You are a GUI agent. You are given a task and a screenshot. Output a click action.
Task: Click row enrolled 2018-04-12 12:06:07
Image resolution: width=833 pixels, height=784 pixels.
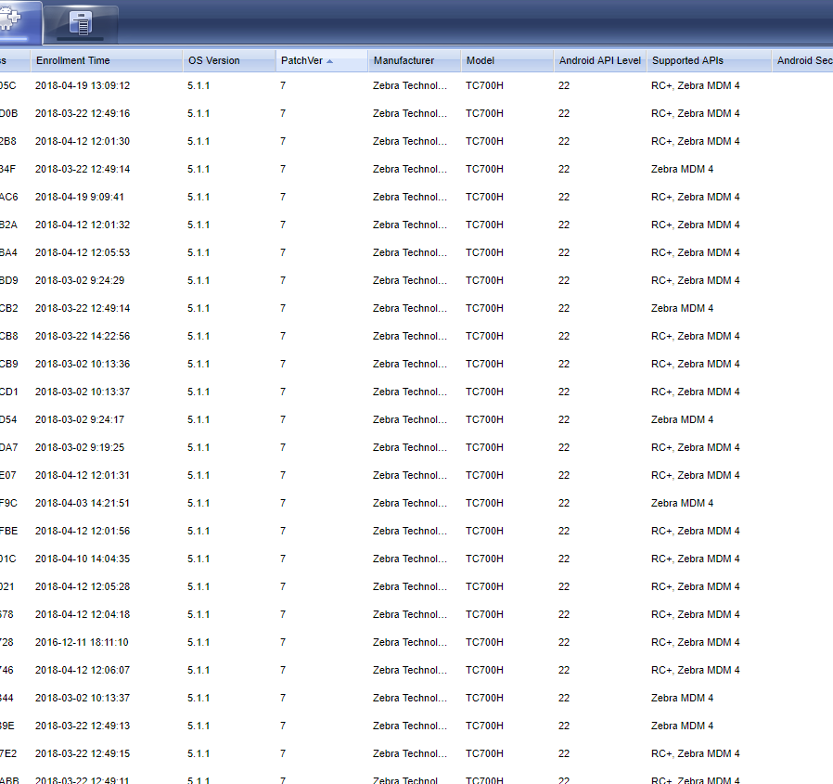[83, 670]
